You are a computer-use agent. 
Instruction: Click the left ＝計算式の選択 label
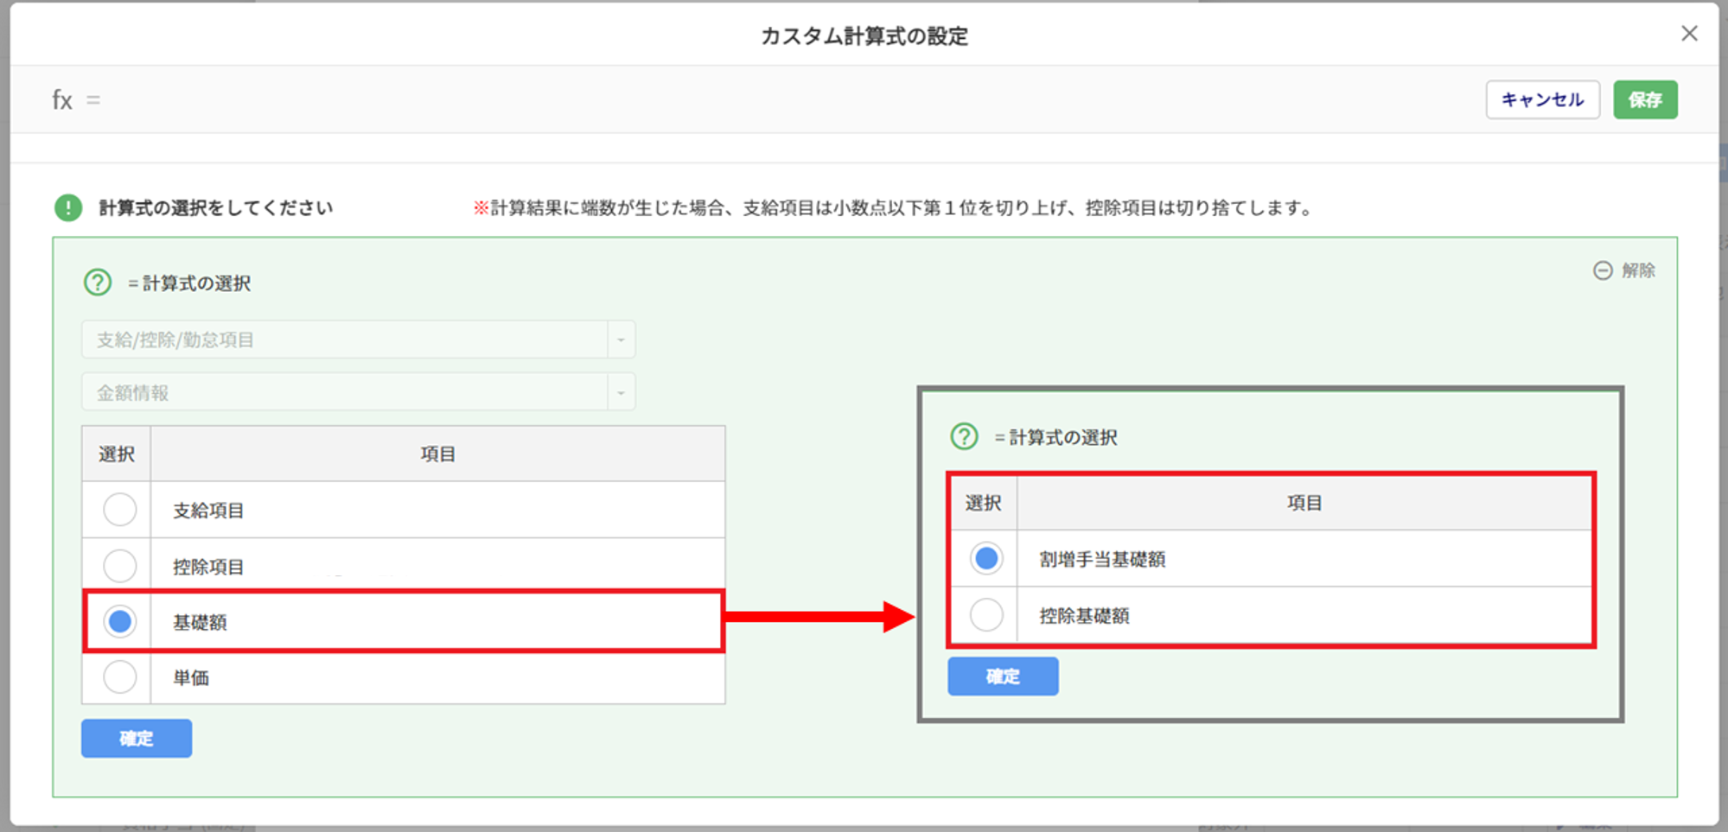click(188, 283)
